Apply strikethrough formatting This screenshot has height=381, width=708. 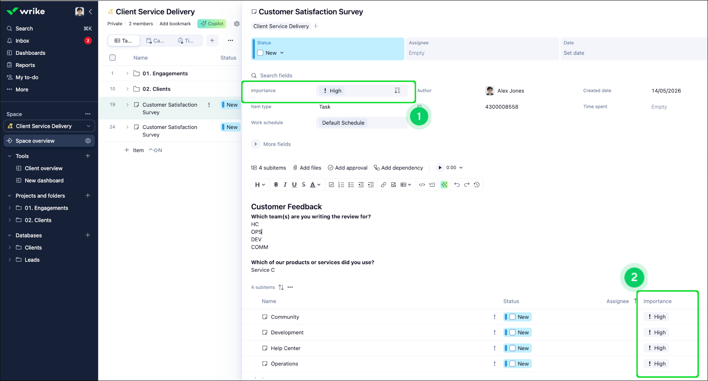(303, 185)
